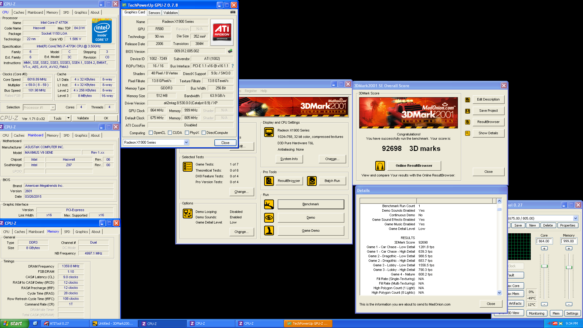Click the Game Demo player icon
Viewport: 583px width, 328px height.
[269, 231]
